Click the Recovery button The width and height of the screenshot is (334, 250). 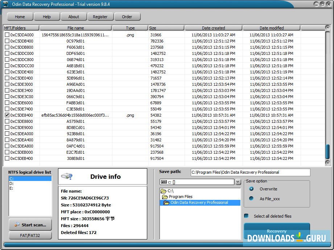[276, 231]
